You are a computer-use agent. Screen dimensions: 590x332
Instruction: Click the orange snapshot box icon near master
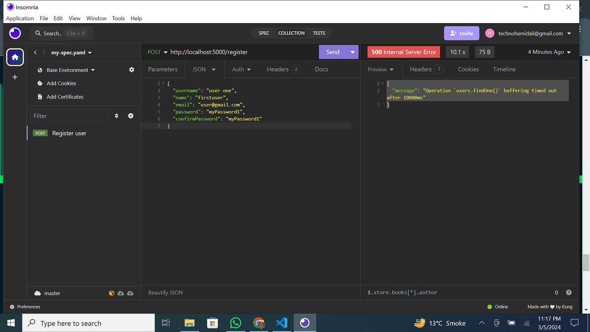tap(112, 293)
